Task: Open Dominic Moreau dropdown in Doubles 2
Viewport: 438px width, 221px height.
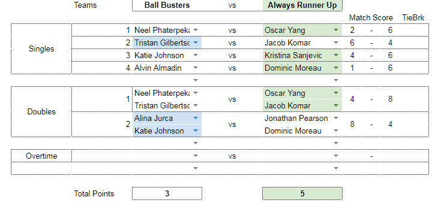Action: 336,131
